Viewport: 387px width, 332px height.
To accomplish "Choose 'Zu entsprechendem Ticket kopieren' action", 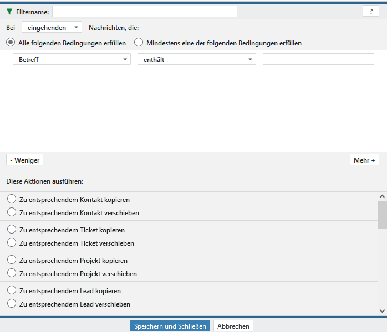I will tap(12, 230).
